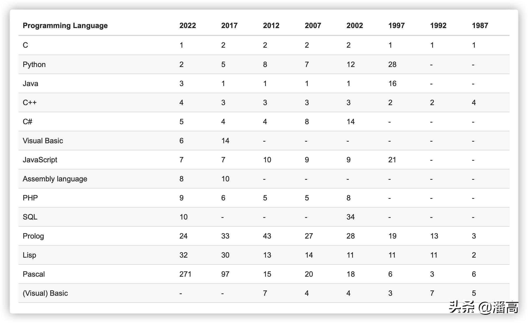The height and width of the screenshot is (323, 528).
Task: Select the PHP row label
Action: [x=30, y=198]
